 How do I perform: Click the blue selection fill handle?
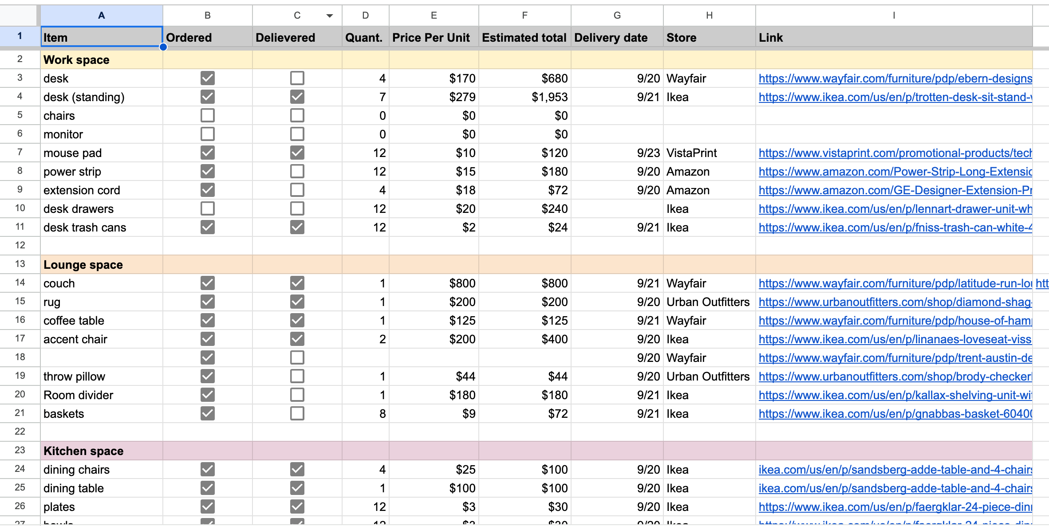pos(163,47)
